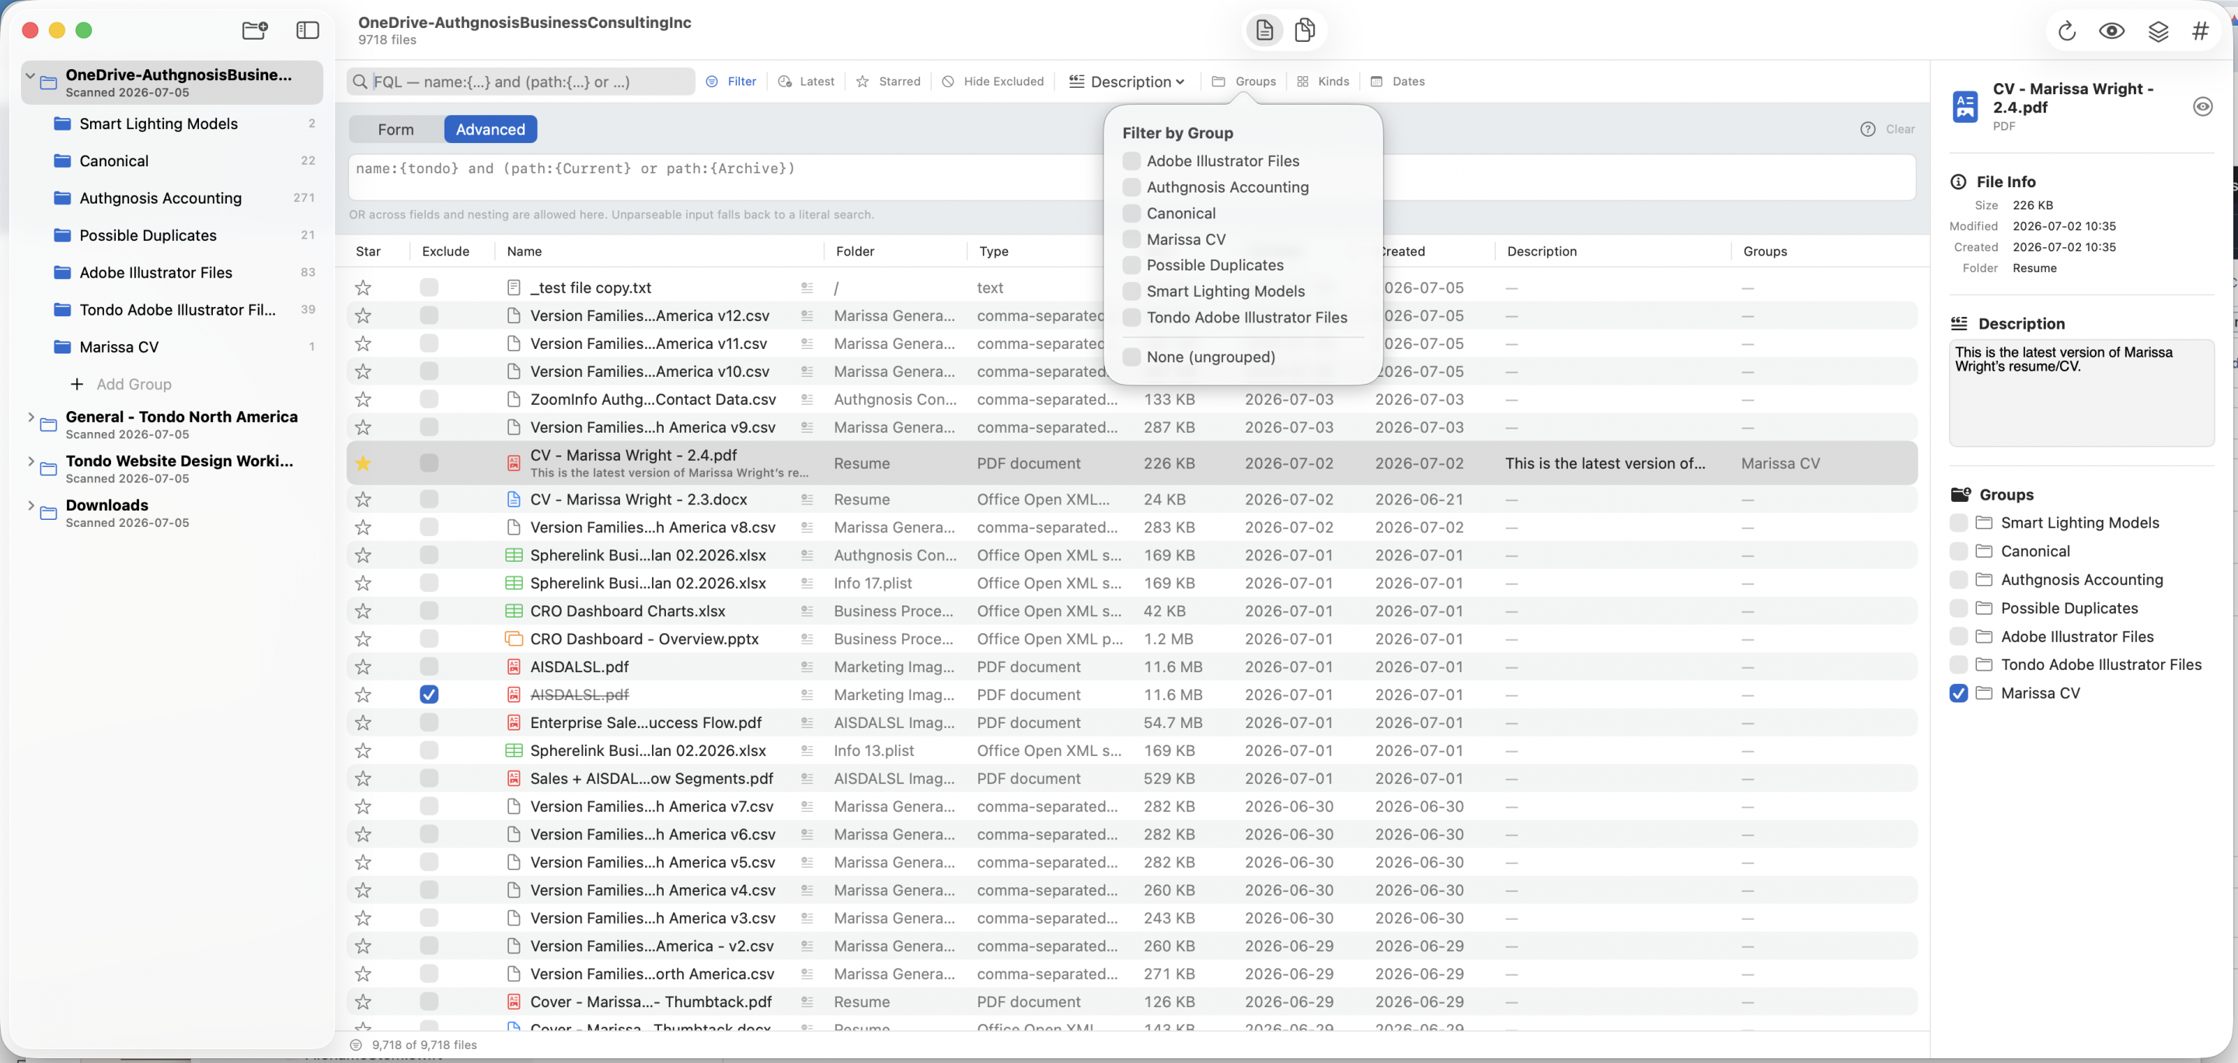Click description icon on ZoomInfo Authg...Contact Data.csv row
This screenshot has height=1063, width=2238.
click(807, 399)
